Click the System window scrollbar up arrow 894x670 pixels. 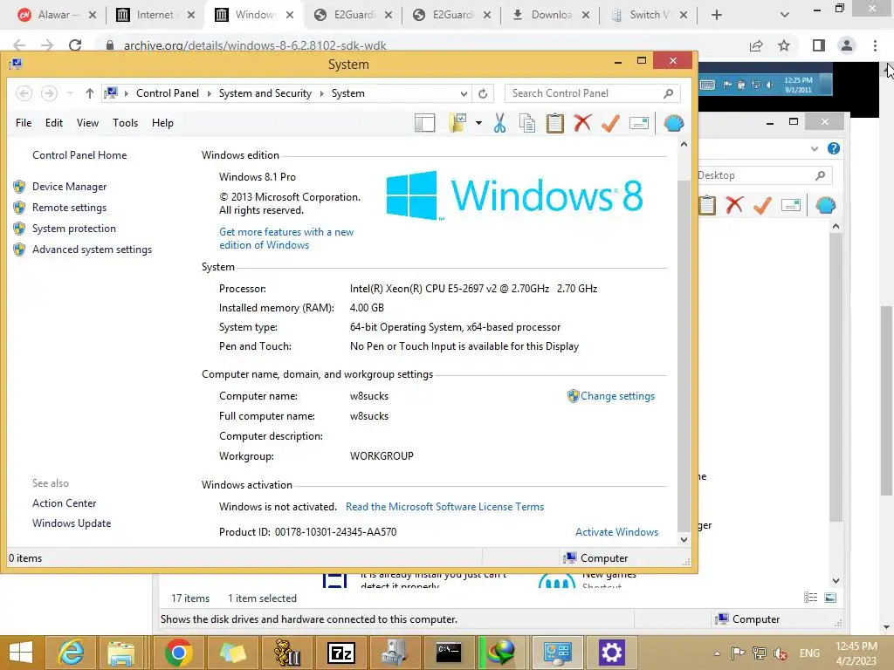point(684,145)
